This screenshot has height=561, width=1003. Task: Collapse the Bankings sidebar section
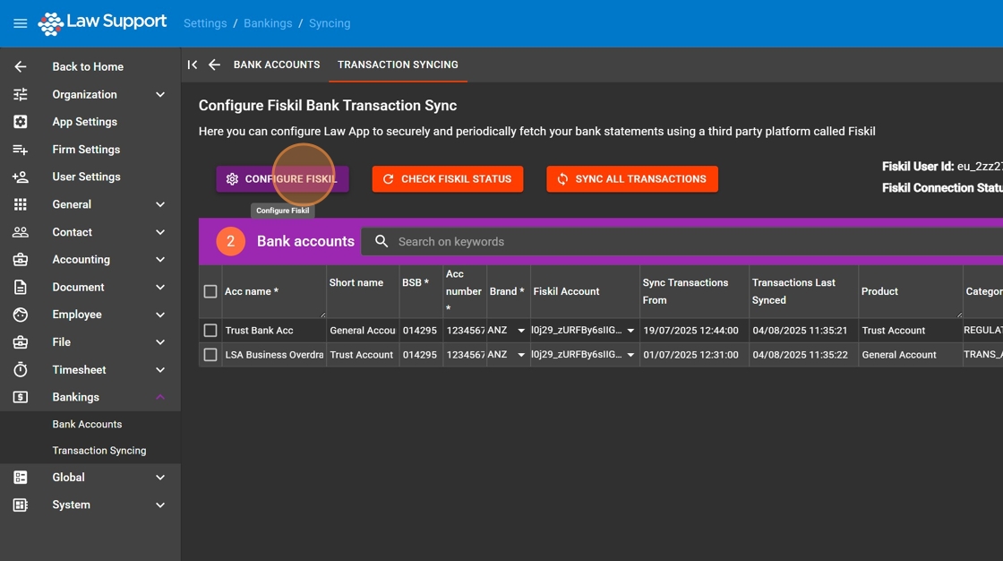160,397
